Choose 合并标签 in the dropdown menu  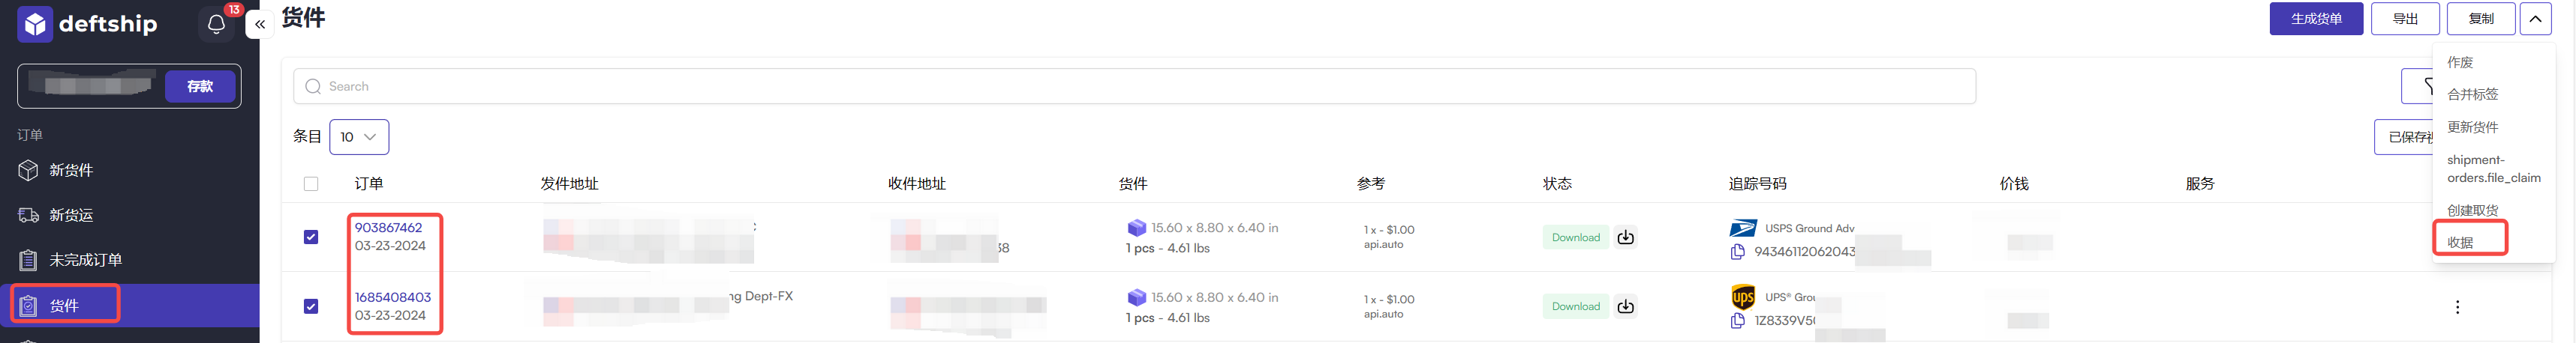click(x=2472, y=94)
